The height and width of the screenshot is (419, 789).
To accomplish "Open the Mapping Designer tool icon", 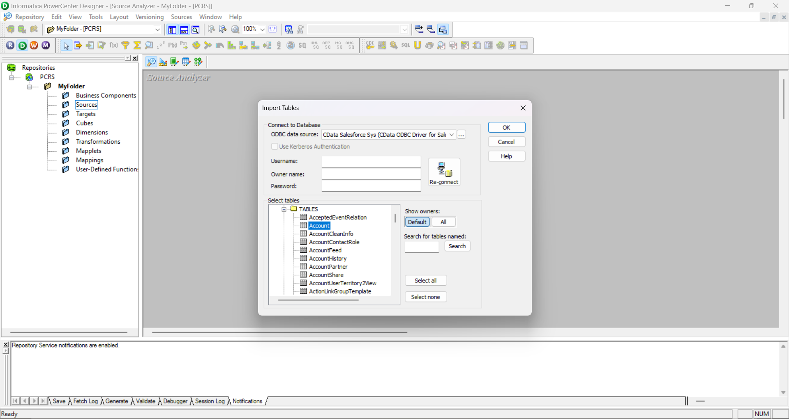I will (198, 62).
